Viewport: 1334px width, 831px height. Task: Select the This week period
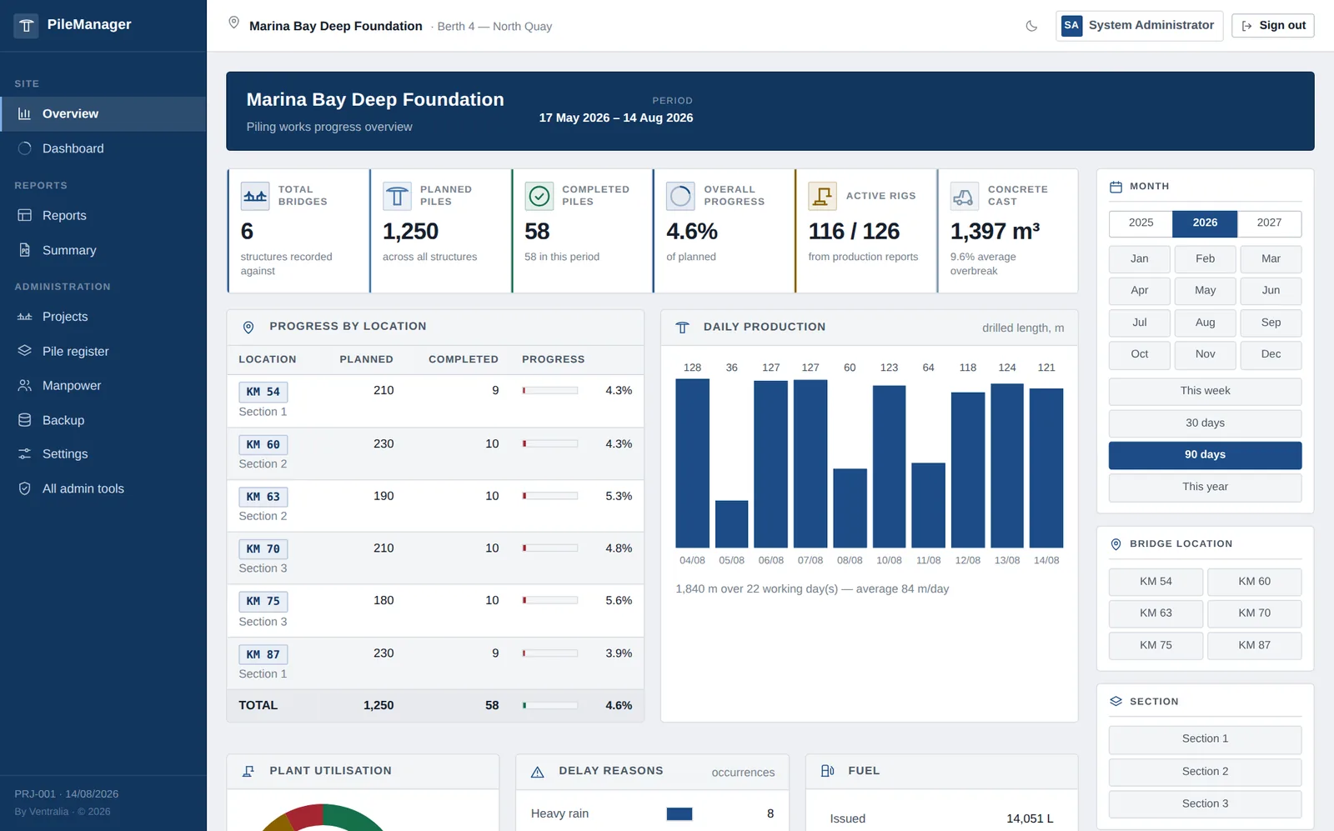(1205, 391)
